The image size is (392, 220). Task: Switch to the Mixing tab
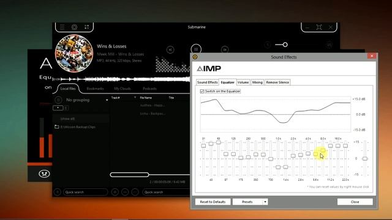coord(257,82)
